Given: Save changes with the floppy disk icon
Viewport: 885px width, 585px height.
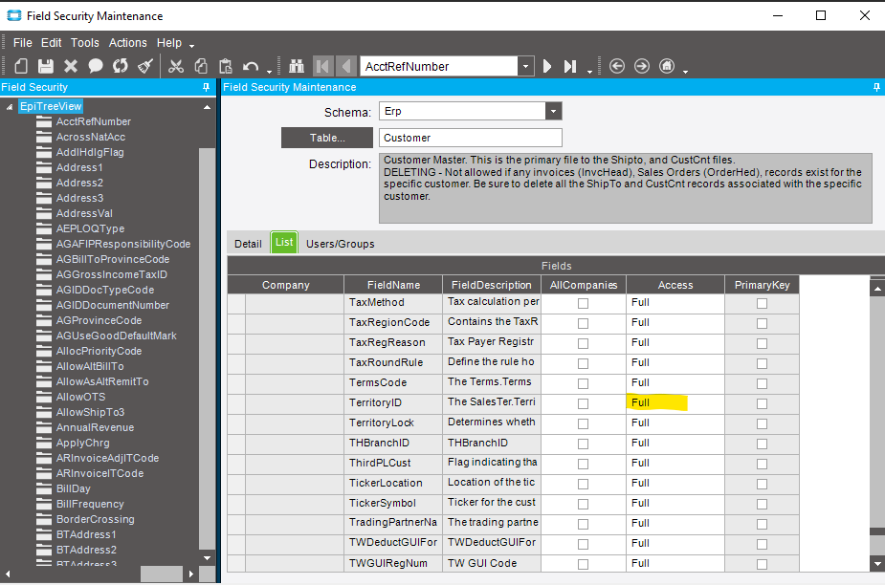Looking at the screenshot, I should pos(46,66).
